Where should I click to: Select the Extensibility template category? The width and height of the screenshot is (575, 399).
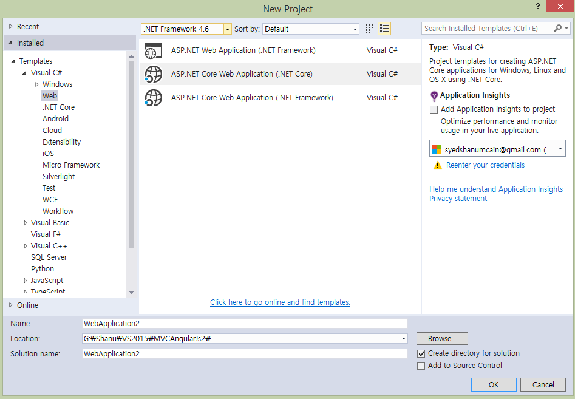[61, 142]
